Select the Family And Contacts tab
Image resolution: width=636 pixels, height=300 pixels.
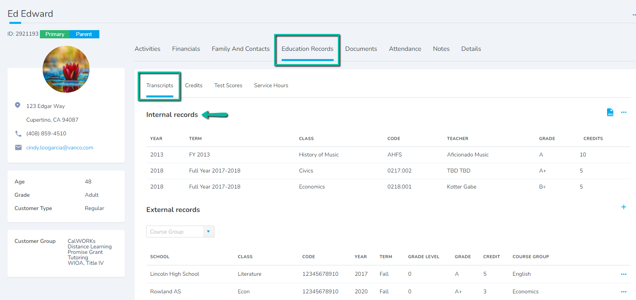[x=241, y=49]
